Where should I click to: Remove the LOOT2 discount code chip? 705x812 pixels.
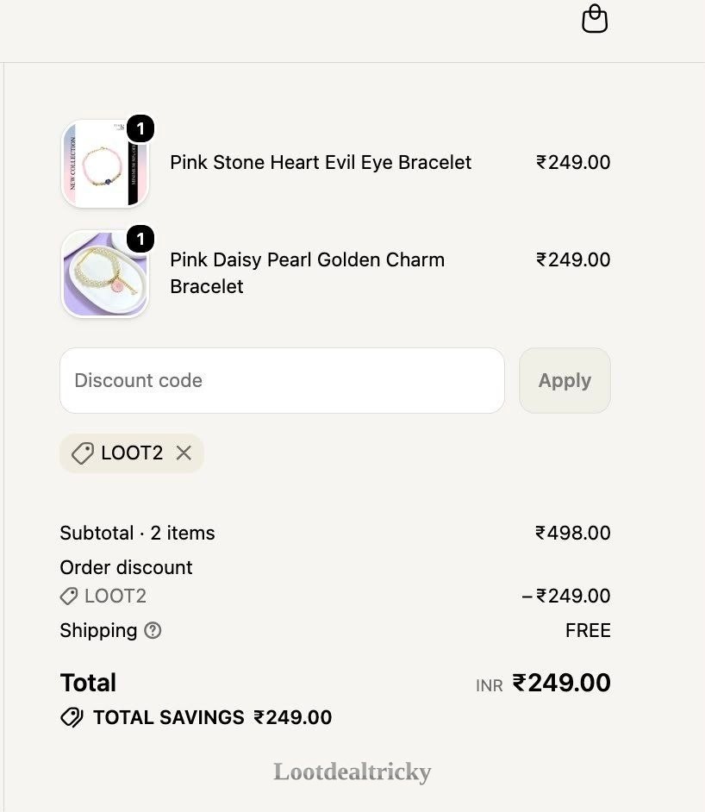point(184,453)
